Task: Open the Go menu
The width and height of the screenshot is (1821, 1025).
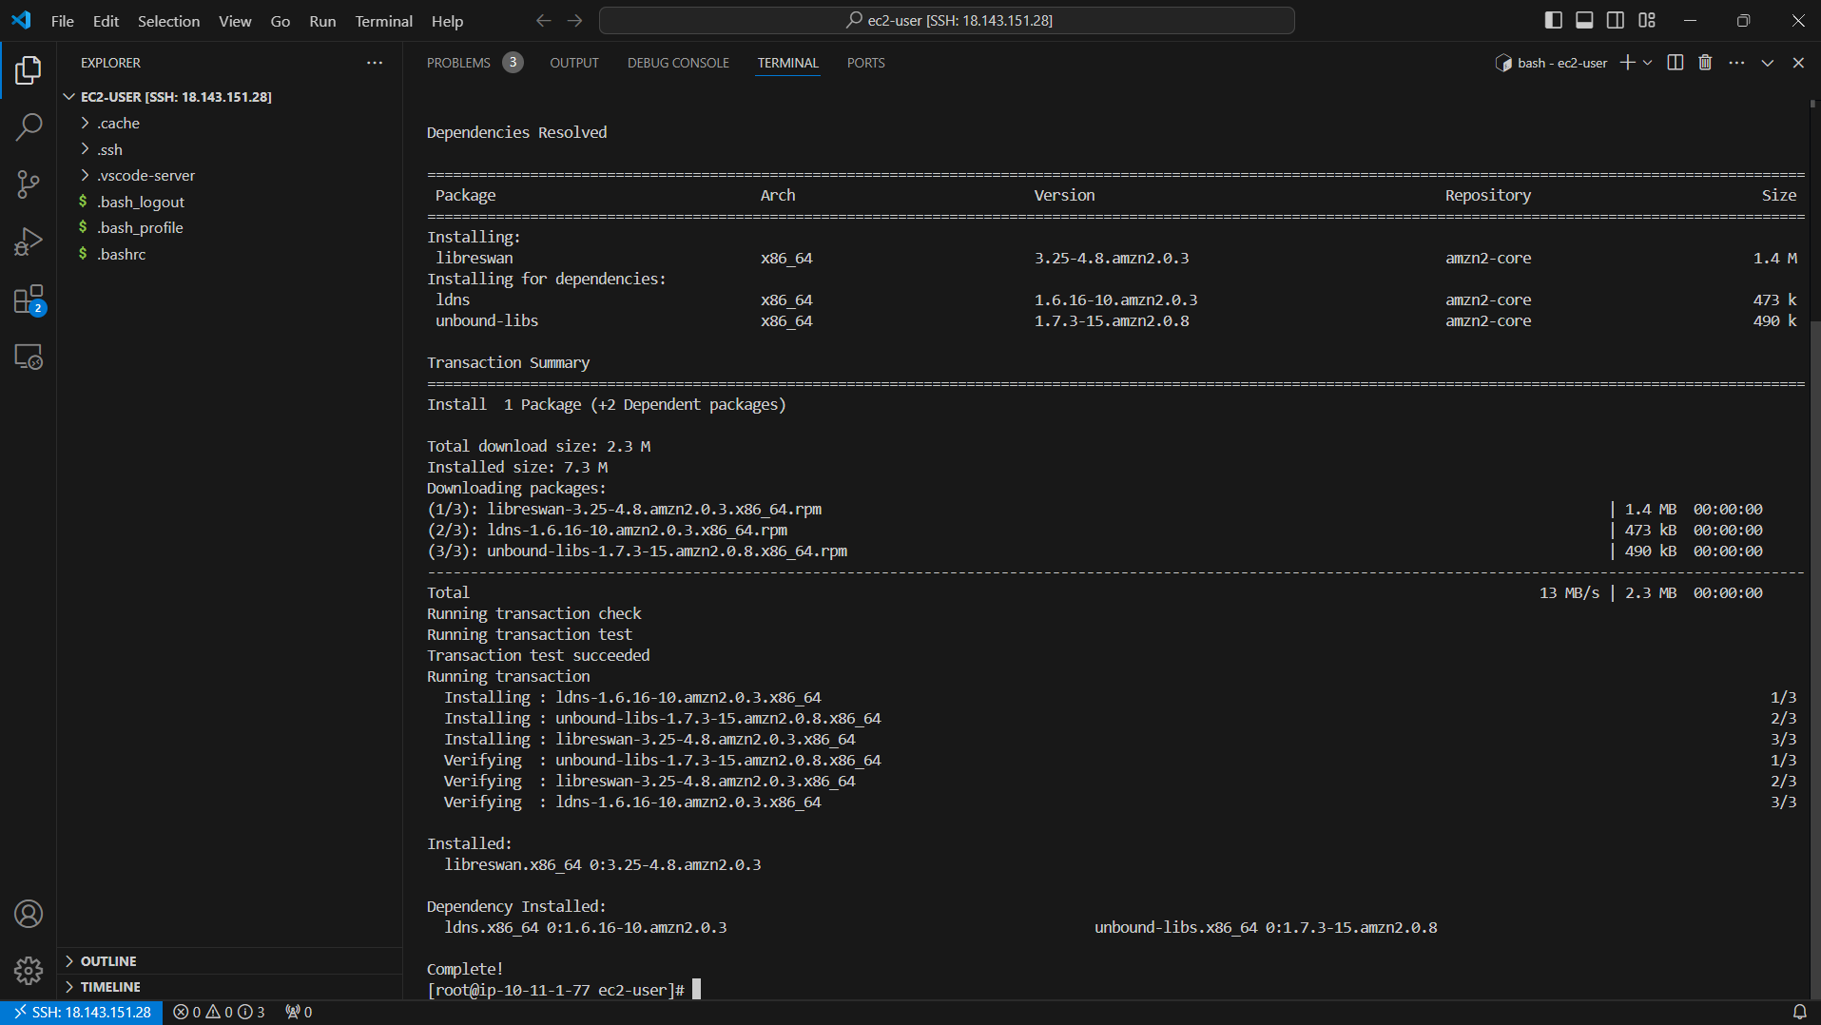Action: (x=280, y=20)
